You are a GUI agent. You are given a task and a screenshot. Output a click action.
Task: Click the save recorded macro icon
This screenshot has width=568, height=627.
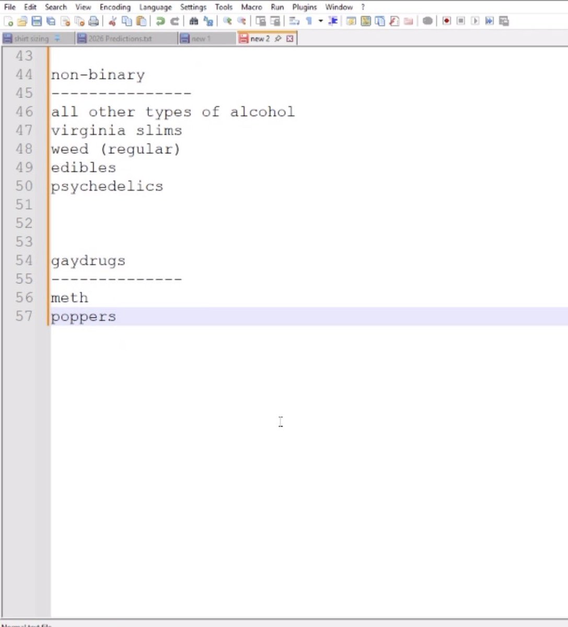pos(504,21)
